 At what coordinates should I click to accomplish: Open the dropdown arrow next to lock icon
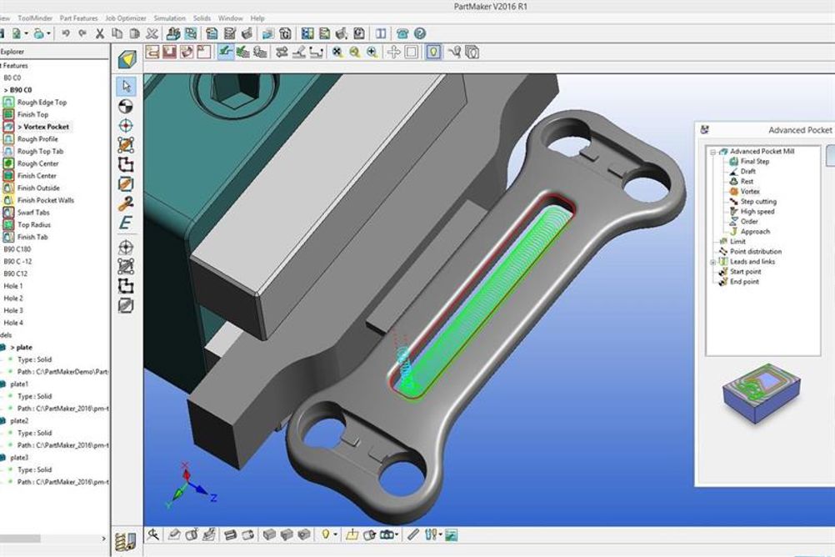48,33
